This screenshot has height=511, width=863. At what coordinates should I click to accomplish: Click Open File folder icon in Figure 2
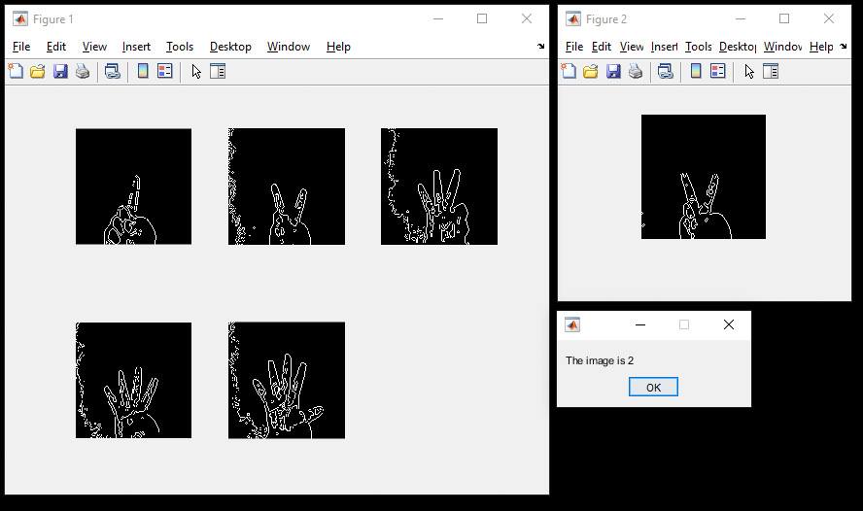click(591, 71)
